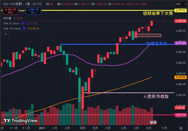Click the SMA 100 value 5,535.03 in the legend
Screen dimensions: 188x131
34,28
